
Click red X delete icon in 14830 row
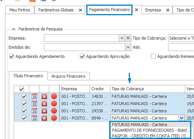click(44, 96)
